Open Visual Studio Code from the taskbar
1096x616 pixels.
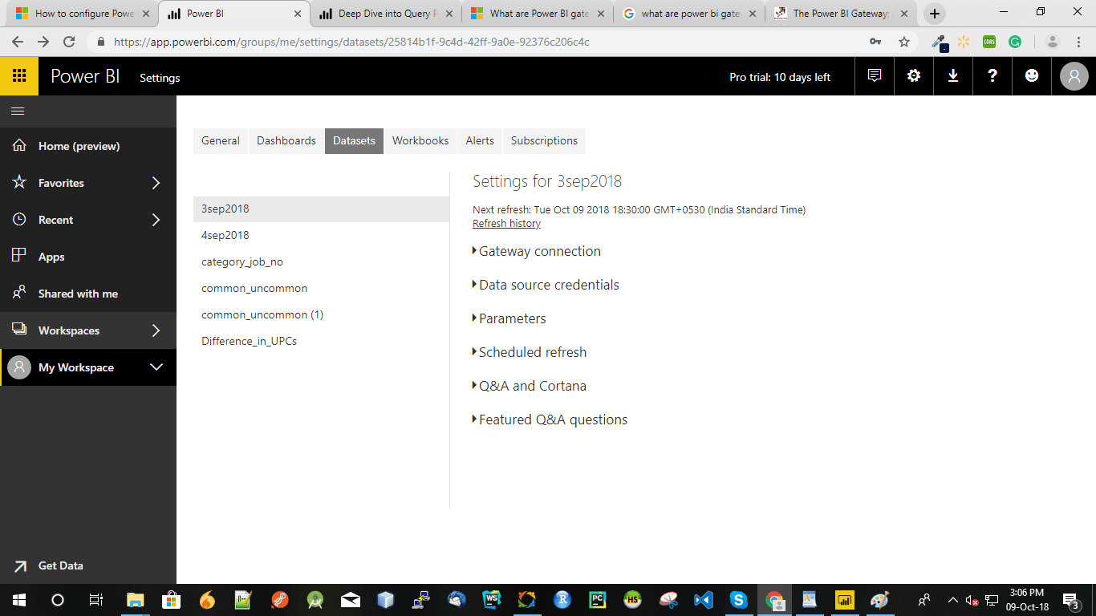[x=704, y=599]
